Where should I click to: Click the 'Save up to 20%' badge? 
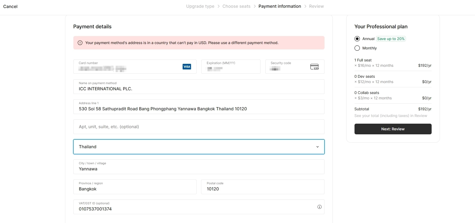click(391, 39)
